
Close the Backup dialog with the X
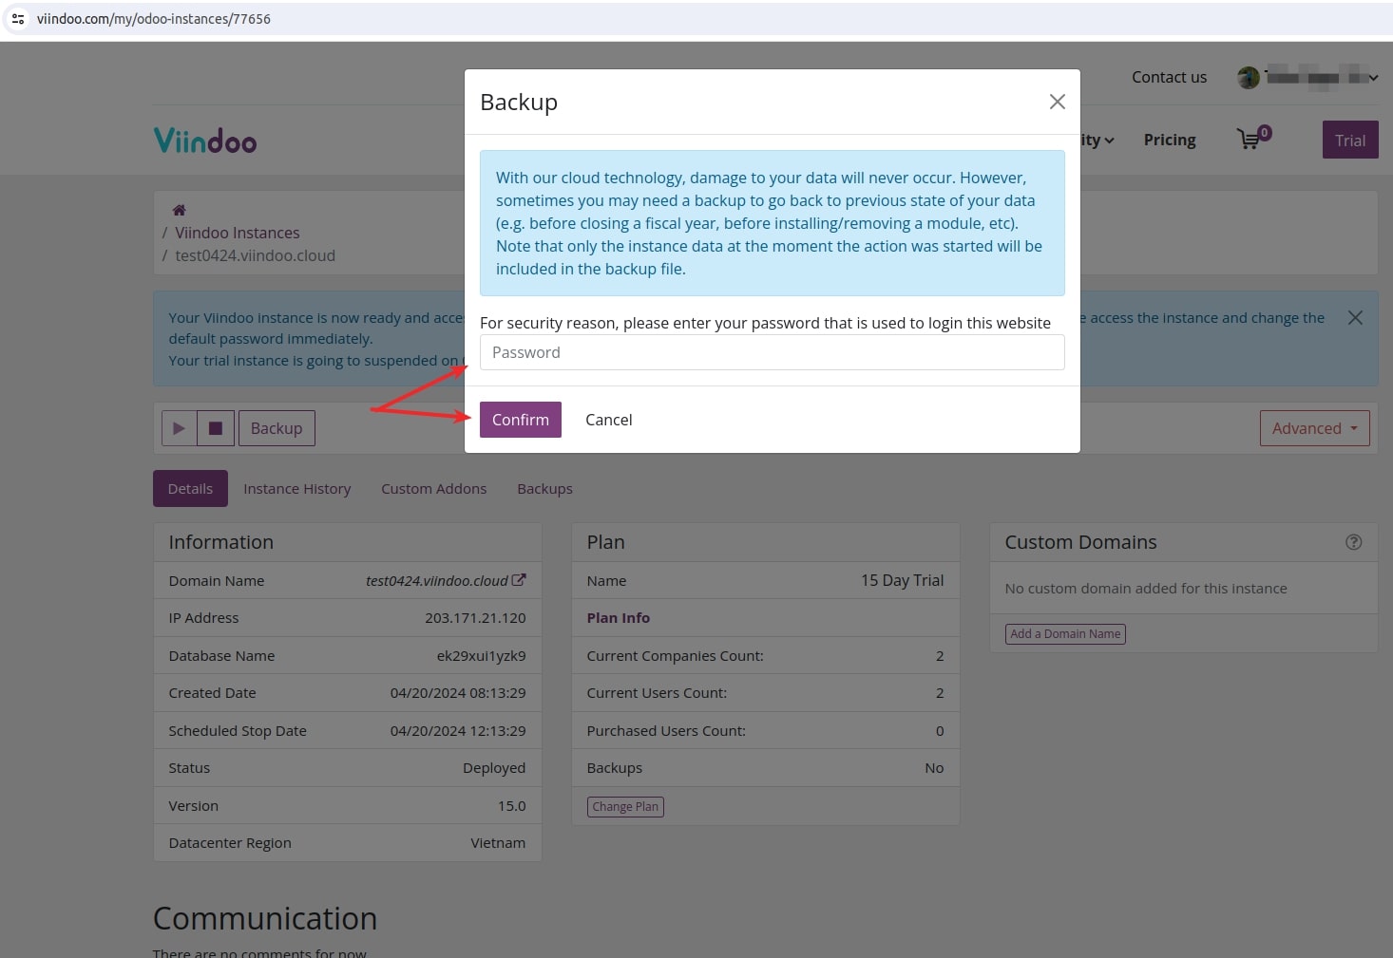click(1057, 102)
